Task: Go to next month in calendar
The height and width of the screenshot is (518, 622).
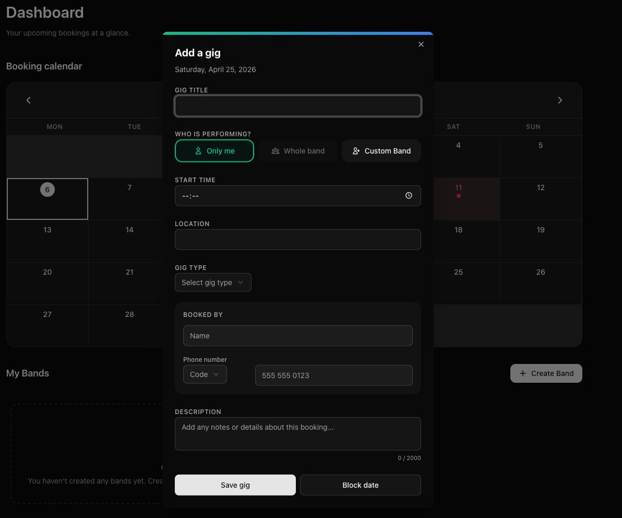Action: [x=560, y=100]
